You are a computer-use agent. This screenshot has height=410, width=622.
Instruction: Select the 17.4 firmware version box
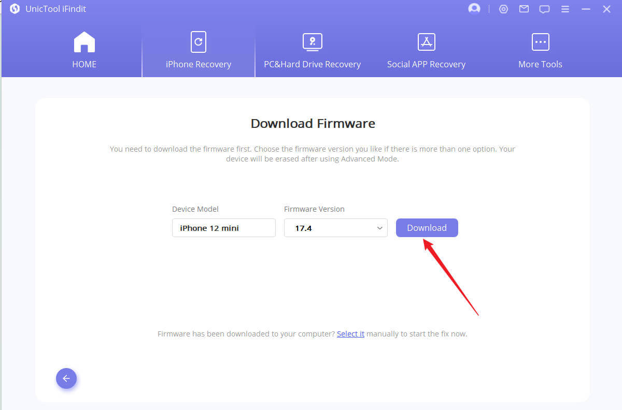point(332,228)
